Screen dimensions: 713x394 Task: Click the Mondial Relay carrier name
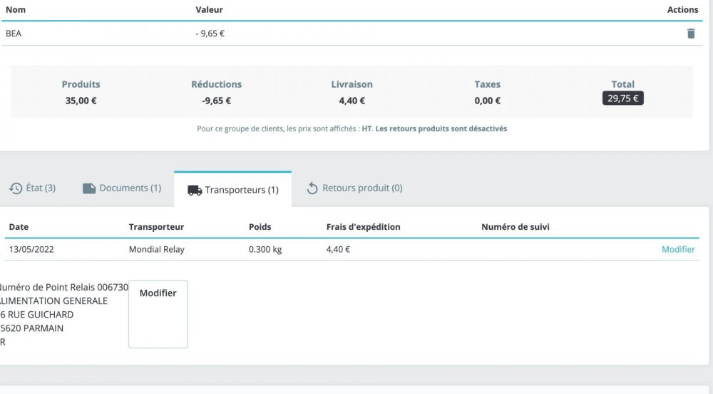(156, 250)
